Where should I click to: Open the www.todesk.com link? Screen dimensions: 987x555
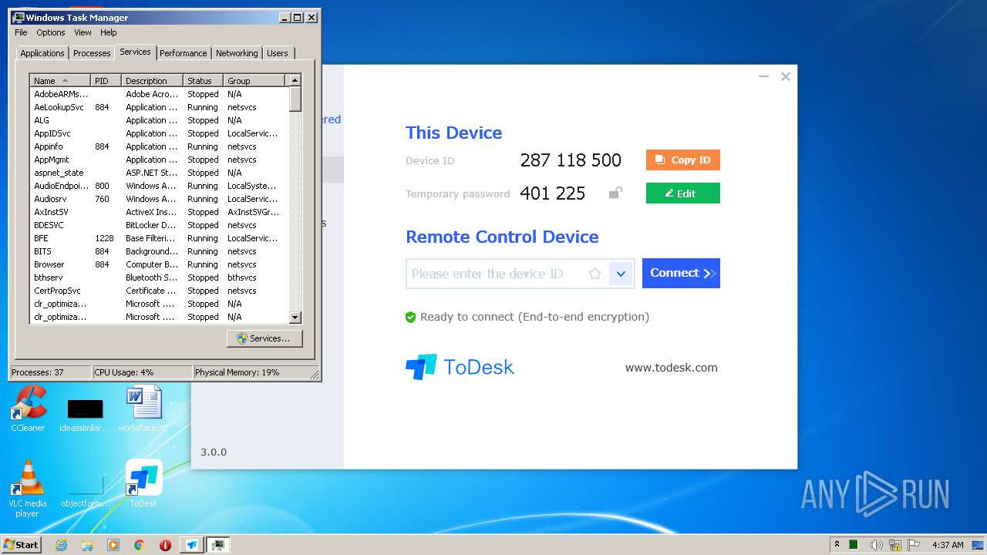pos(671,368)
